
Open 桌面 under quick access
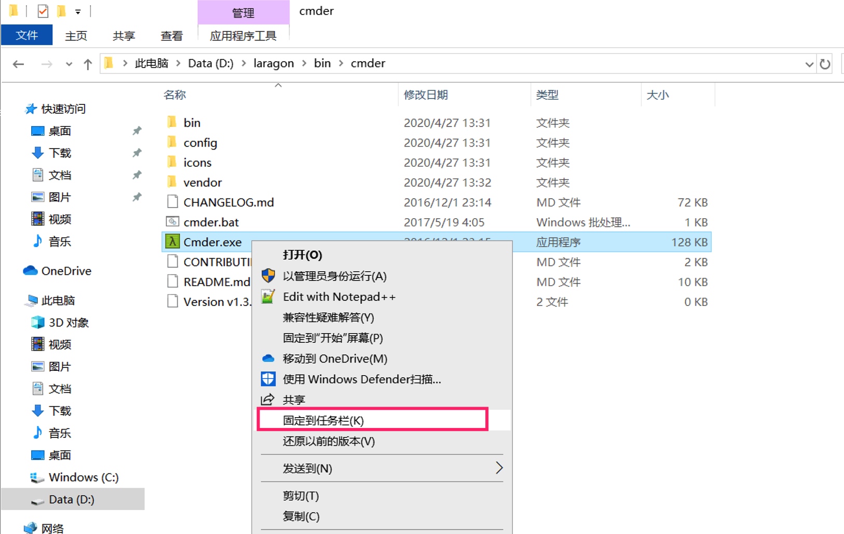pyautogui.click(x=59, y=131)
